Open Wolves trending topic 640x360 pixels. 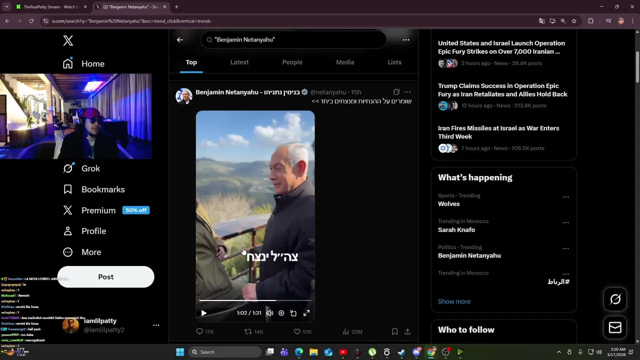point(449,204)
